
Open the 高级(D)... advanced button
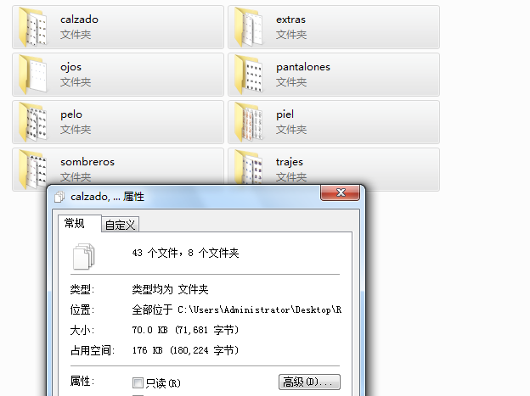(x=309, y=382)
